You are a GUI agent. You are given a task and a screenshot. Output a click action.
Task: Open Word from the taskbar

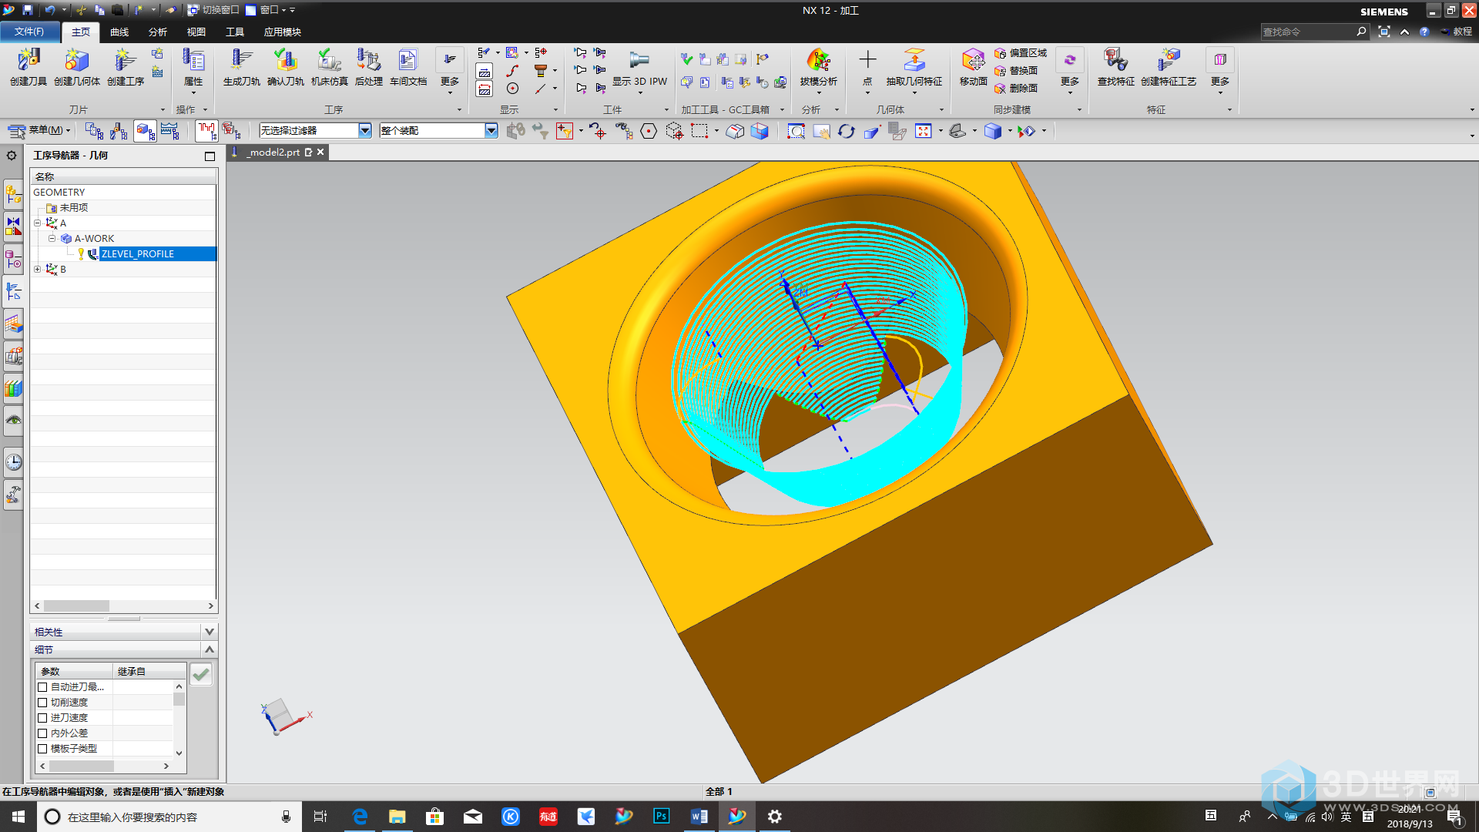699,817
